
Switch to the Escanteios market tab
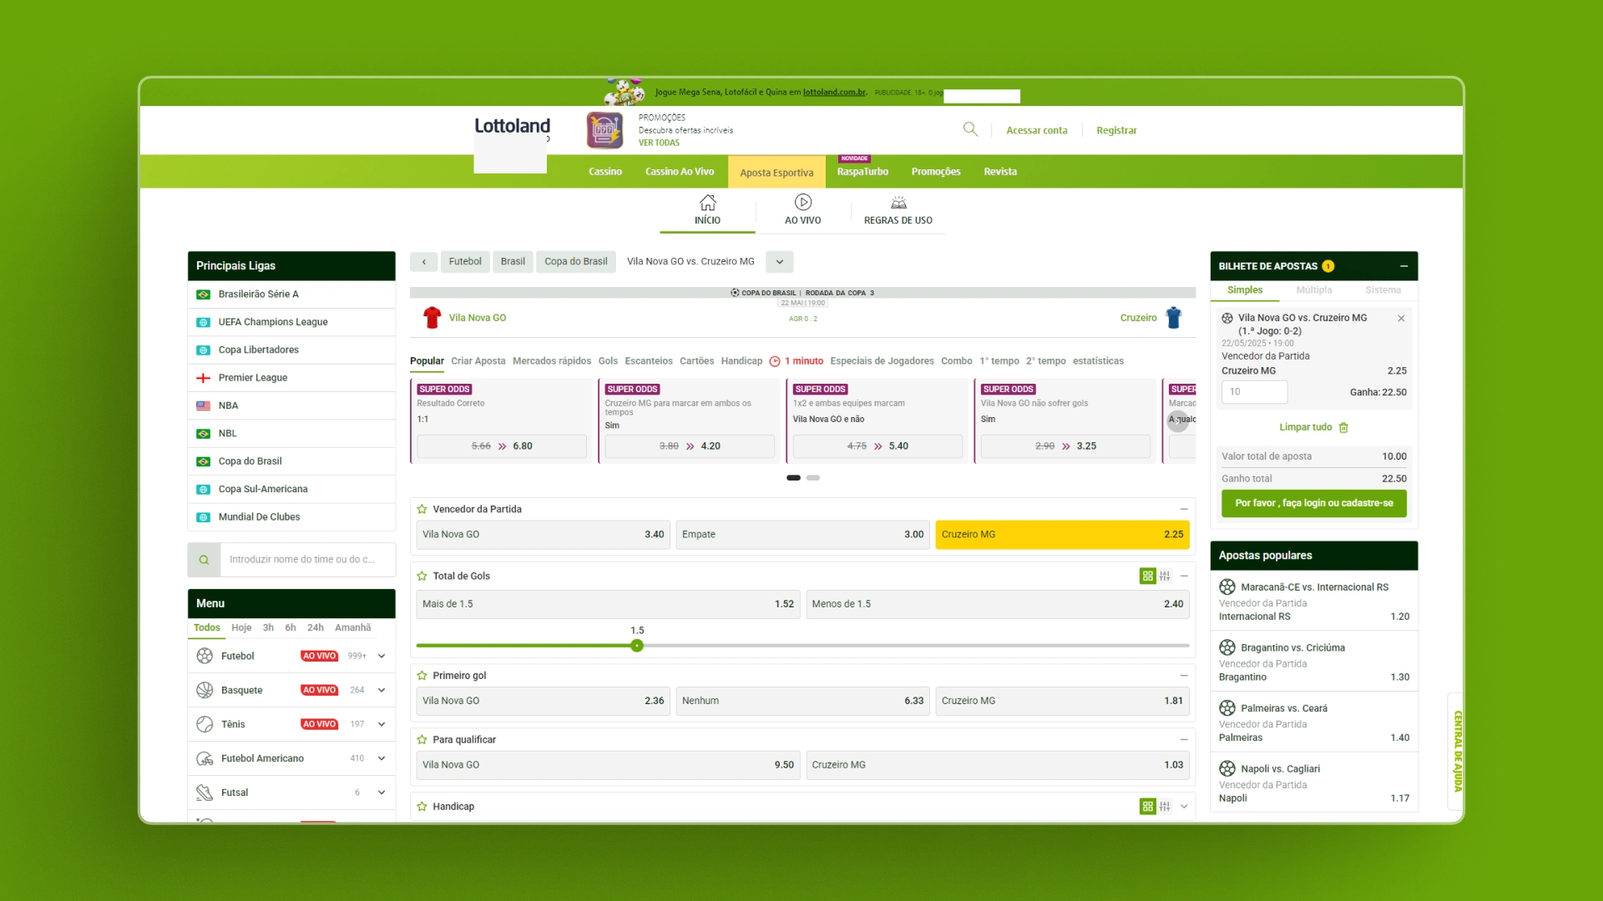tap(649, 361)
